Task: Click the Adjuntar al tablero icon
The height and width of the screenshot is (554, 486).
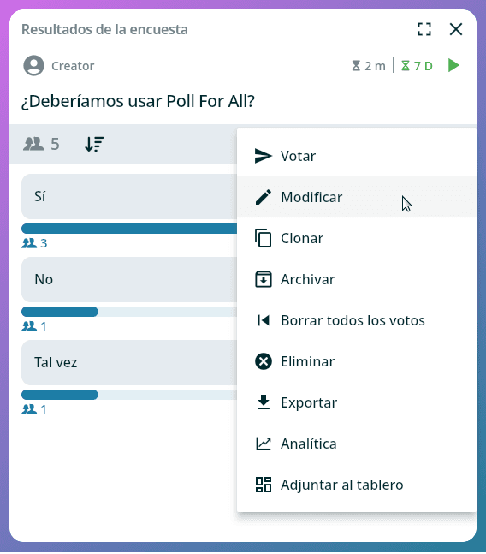Action: click(x=264, y=485)
